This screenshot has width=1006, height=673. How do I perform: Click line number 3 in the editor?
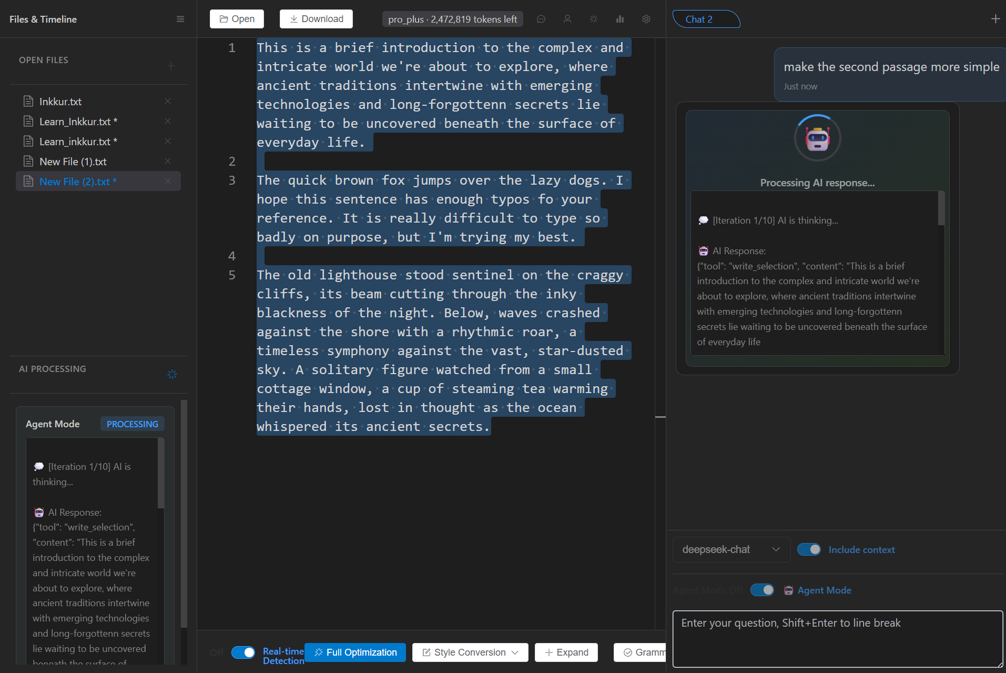point(232,180)
